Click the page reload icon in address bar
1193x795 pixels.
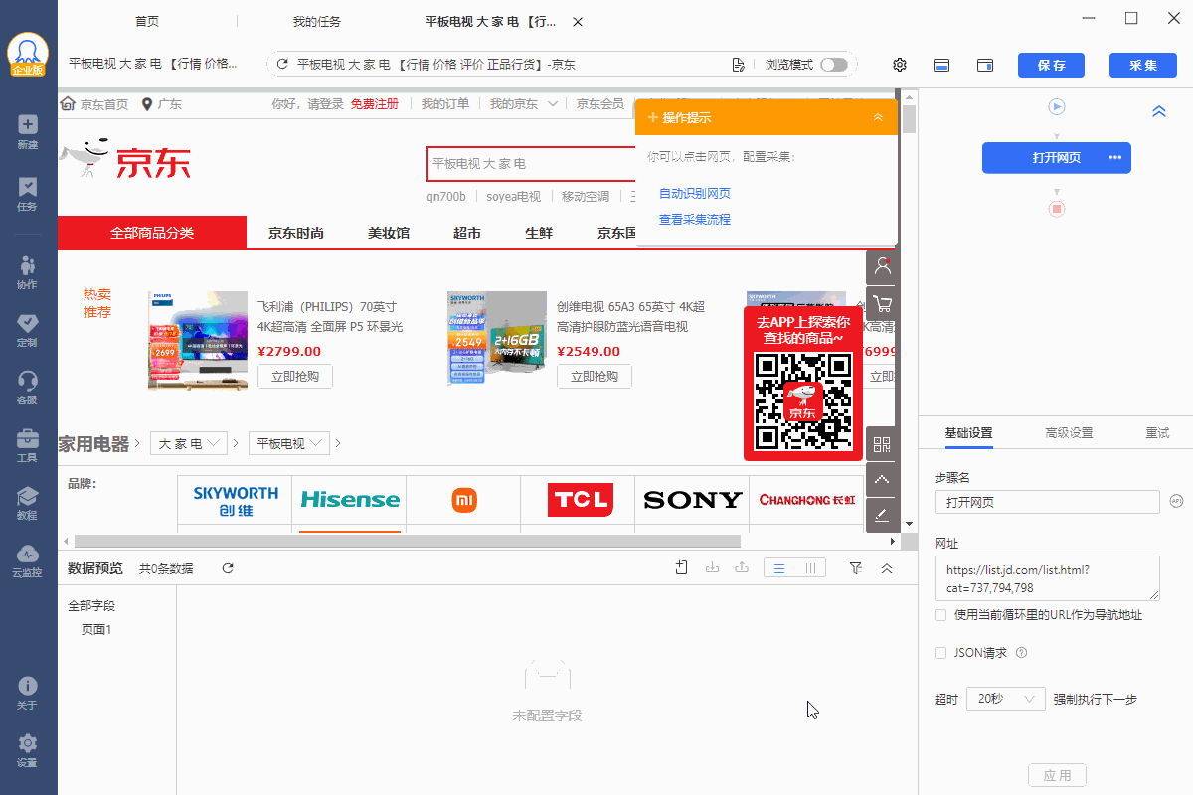[282, 65]
